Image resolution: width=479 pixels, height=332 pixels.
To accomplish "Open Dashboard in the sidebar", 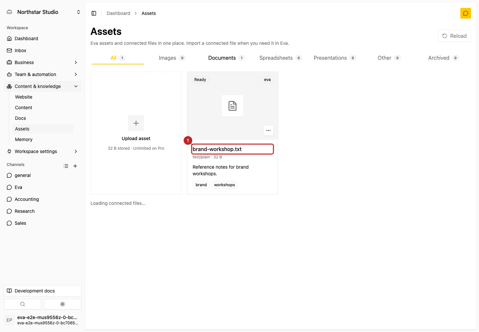I will (x=43, y=39).
